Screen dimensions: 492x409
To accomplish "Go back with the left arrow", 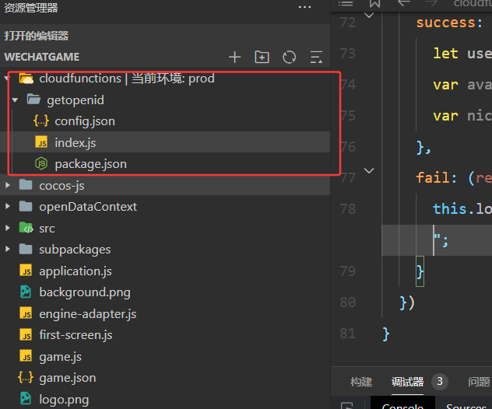I will coord(403,3).
